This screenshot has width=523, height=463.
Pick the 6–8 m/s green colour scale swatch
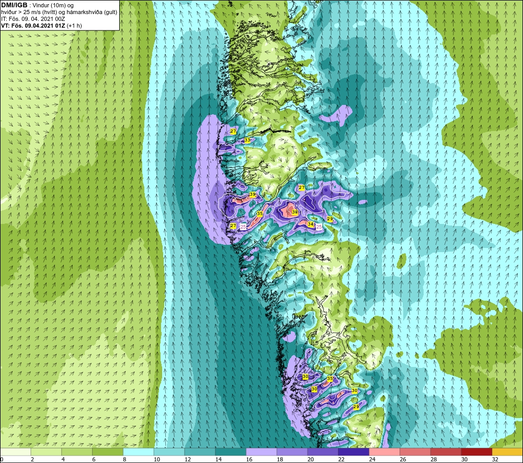[x=108, y=452]
